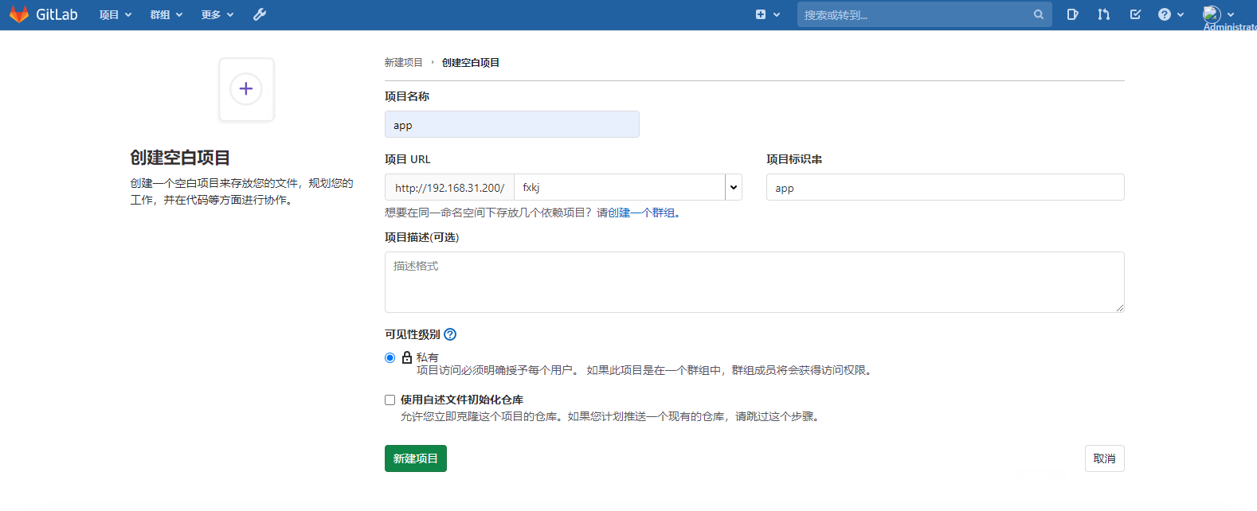Open the help question mark menu

coord(1171,14)
